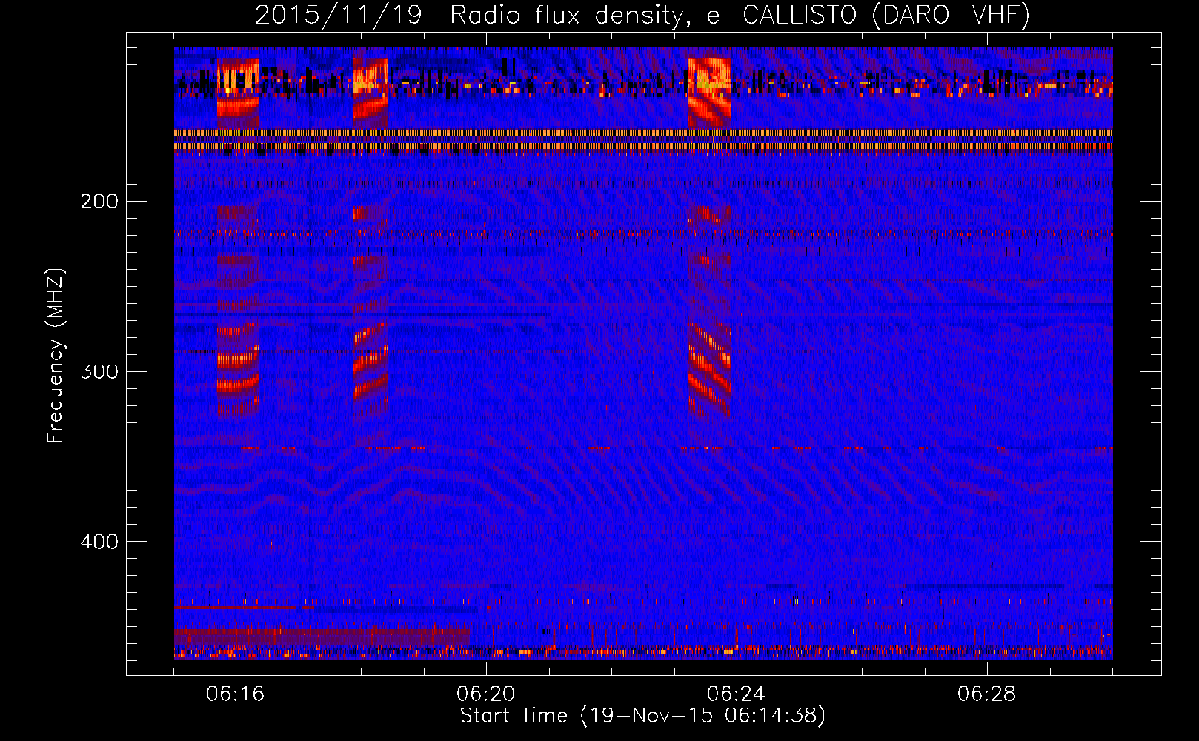Click the "Frequency (MHZ)" axis label
This screenshot has height=741, width=1199.
pos(56,355)
